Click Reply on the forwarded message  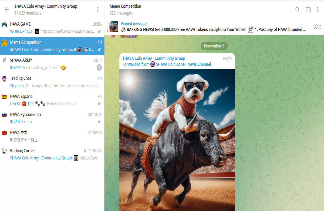(227, 58)
